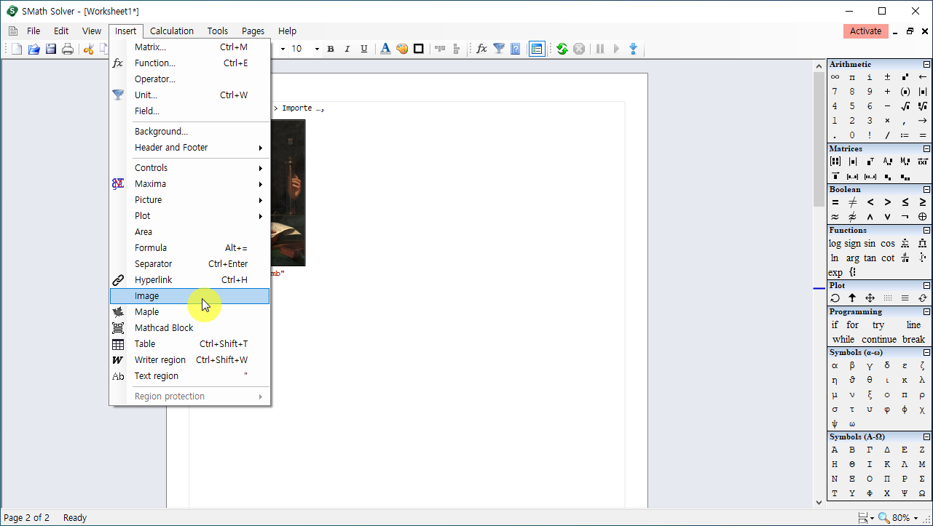Click the Stop calculation icon
Screen dimensions: 933x526
(x=579, y=49)
